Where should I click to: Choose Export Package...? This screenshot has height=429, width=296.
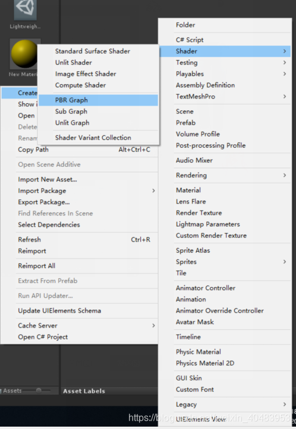(80, 202)
